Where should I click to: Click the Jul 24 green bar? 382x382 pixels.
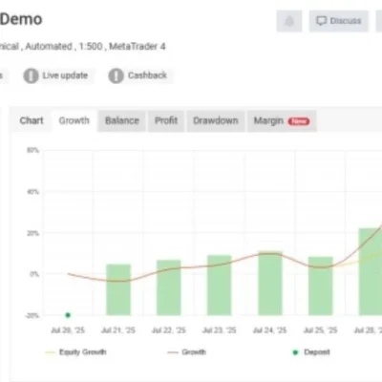coord(270,284)
